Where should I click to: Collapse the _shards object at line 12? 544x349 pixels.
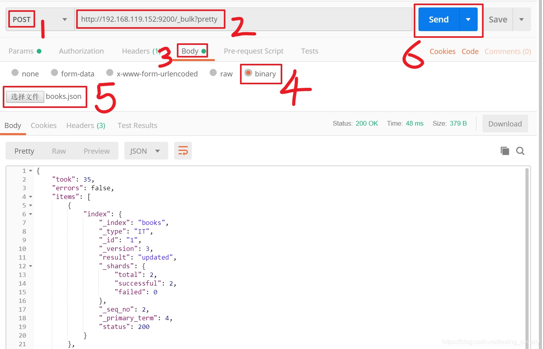(x=30, y=266)
